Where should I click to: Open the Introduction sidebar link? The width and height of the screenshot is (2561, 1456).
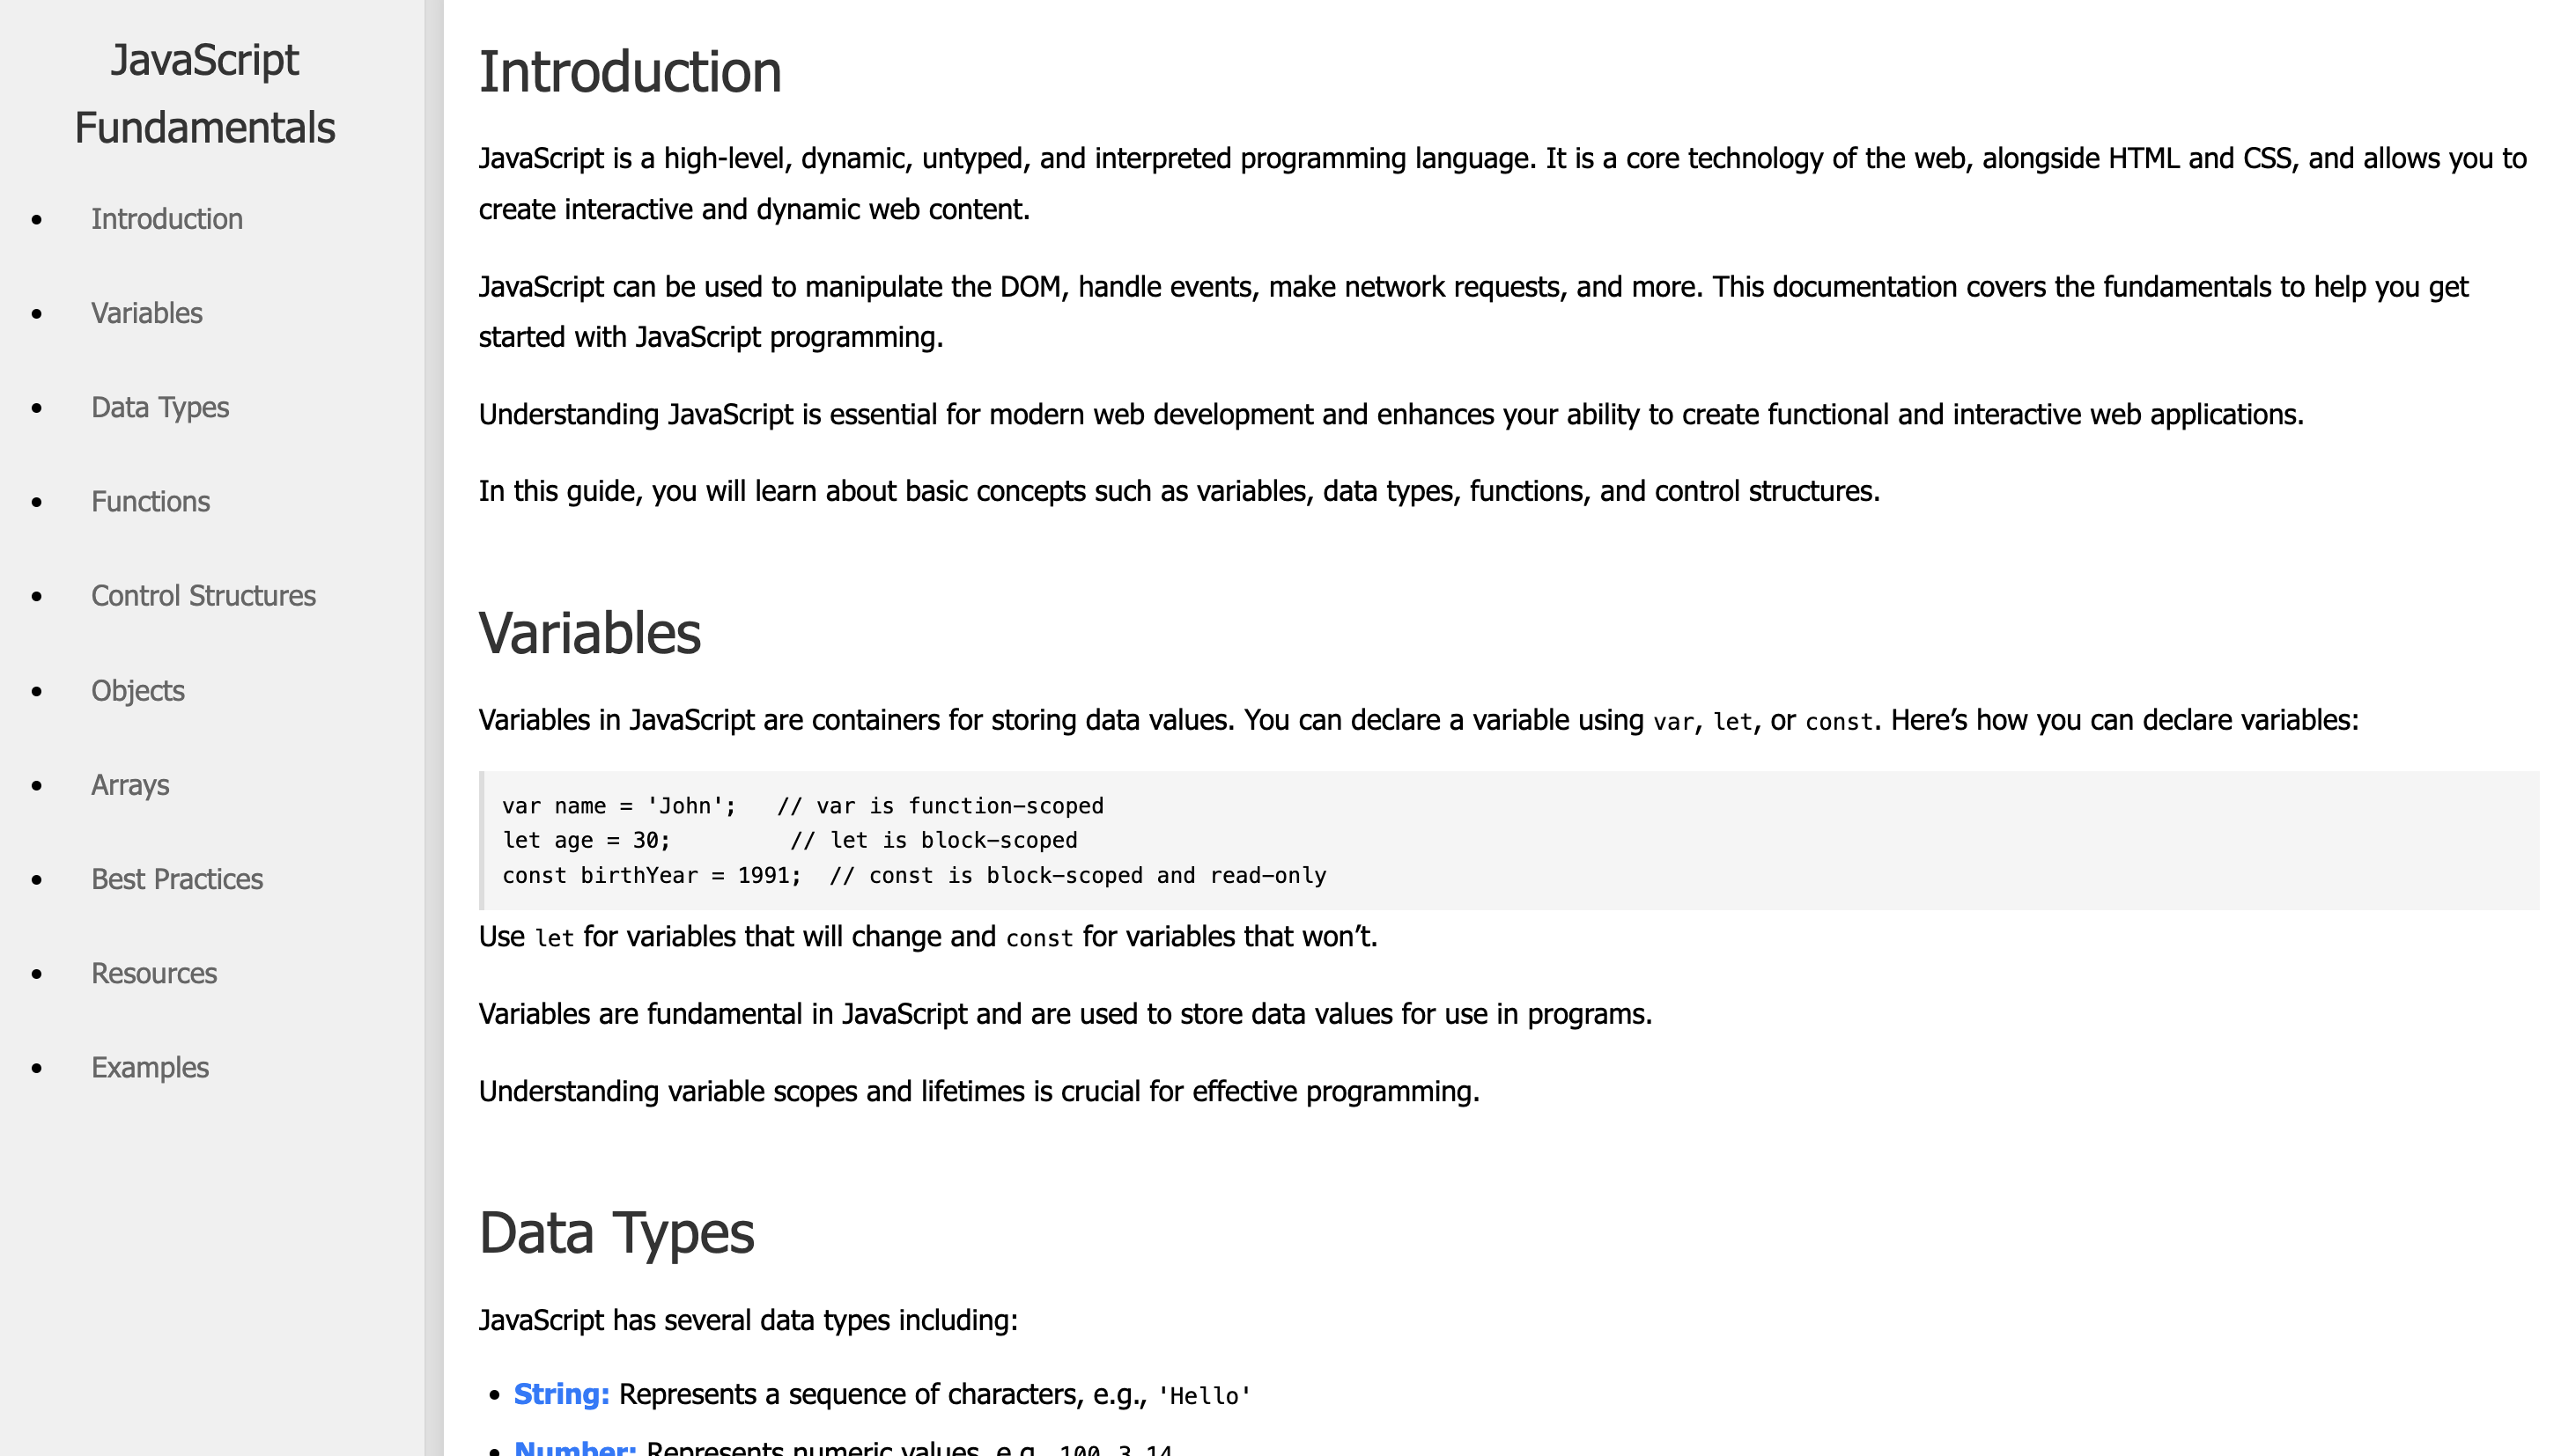(x=166, y=219)
